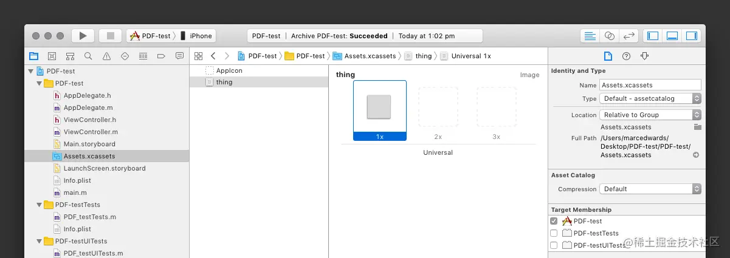
Task: Edit the asset catalog Name field
Action: tap(650, 85)
